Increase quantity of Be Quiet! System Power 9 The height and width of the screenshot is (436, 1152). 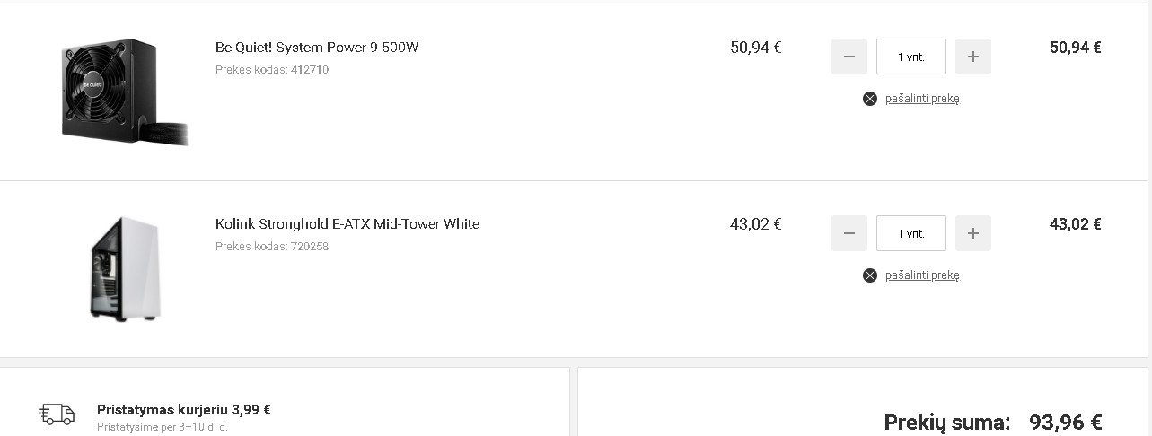(x=973, y=57)
